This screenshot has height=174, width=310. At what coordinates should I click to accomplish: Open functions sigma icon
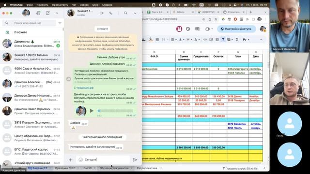(237, 40)
